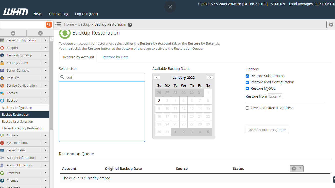335x188 pixels.
Task: Click the sidebar vertical scrollbar
Action: (x=52, y=85)
